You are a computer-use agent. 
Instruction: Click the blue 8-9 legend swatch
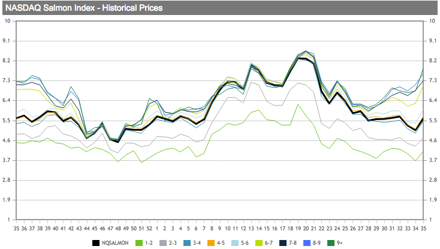[307, 243]
